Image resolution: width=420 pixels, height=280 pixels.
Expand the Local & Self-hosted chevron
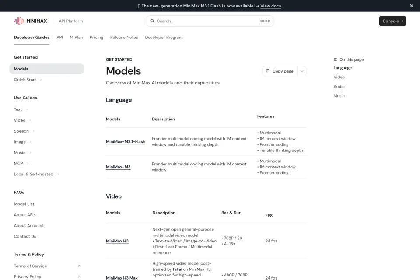[x=58, y=174]
